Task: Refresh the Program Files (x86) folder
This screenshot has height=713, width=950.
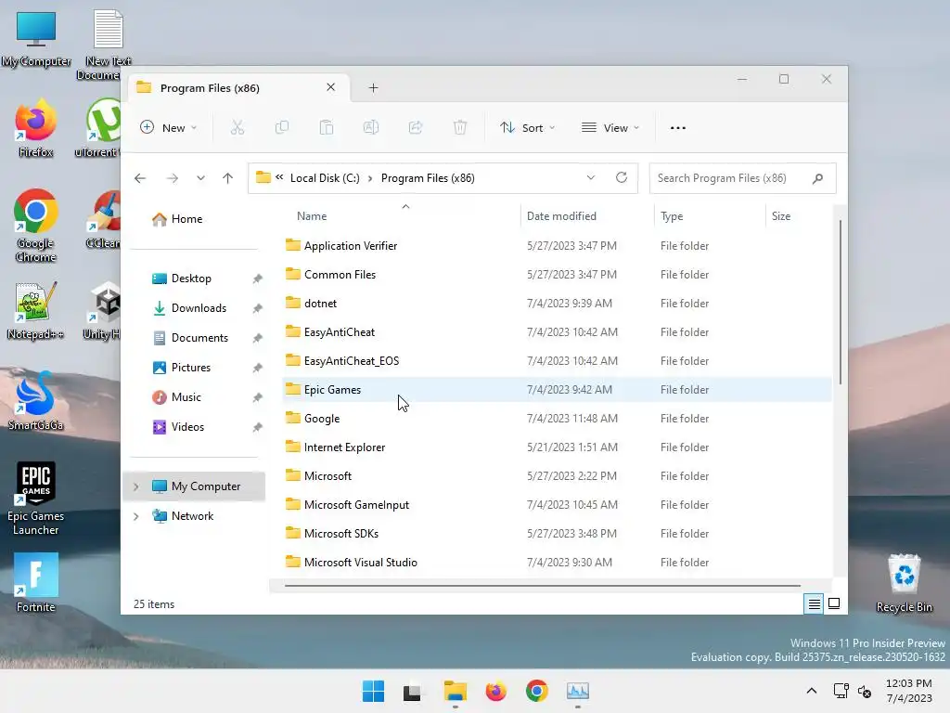Action: (x=621, y=177)
